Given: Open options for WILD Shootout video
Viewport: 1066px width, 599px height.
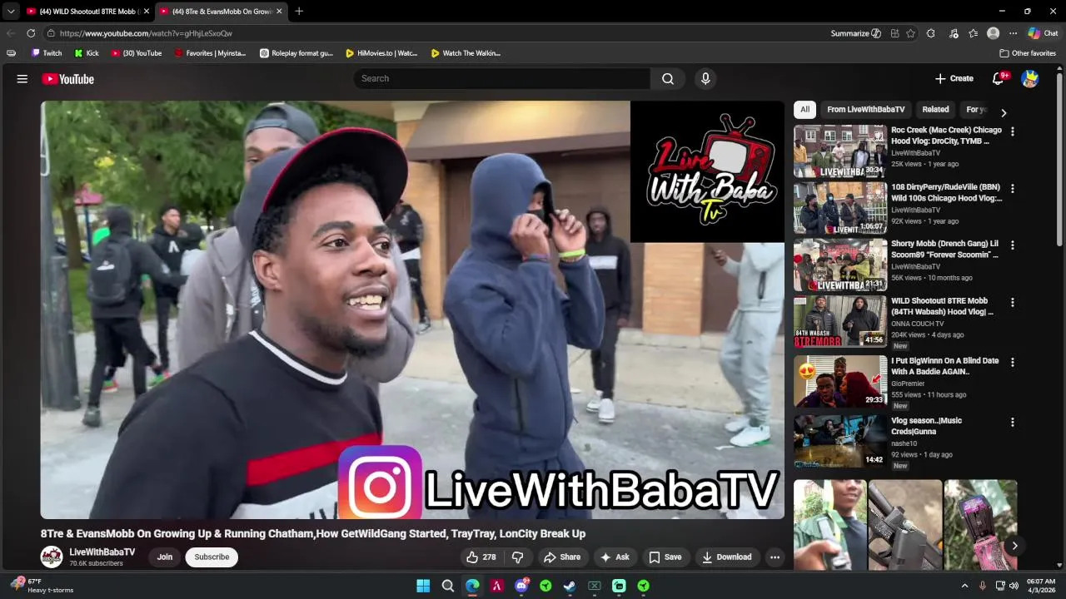Looking at the screenshot, I should pyautogui.click(x=1013, y=302).
